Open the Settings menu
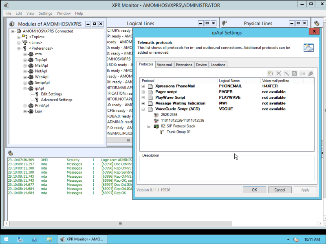The width and height of the screenshot is (326, 244). 45,13
